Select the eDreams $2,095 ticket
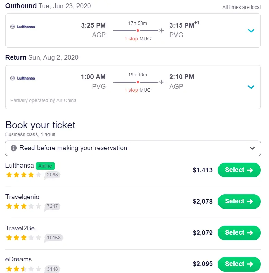Screen dimensions: 269x273 [x=239, y=264]
